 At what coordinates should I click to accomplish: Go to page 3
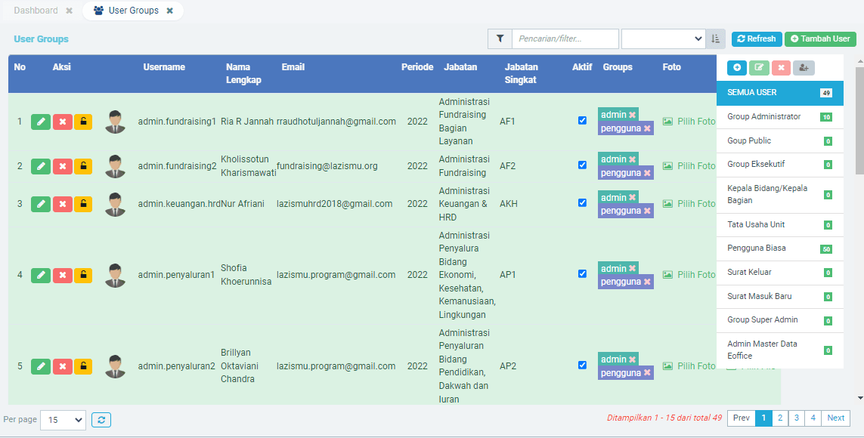point(796,418)
